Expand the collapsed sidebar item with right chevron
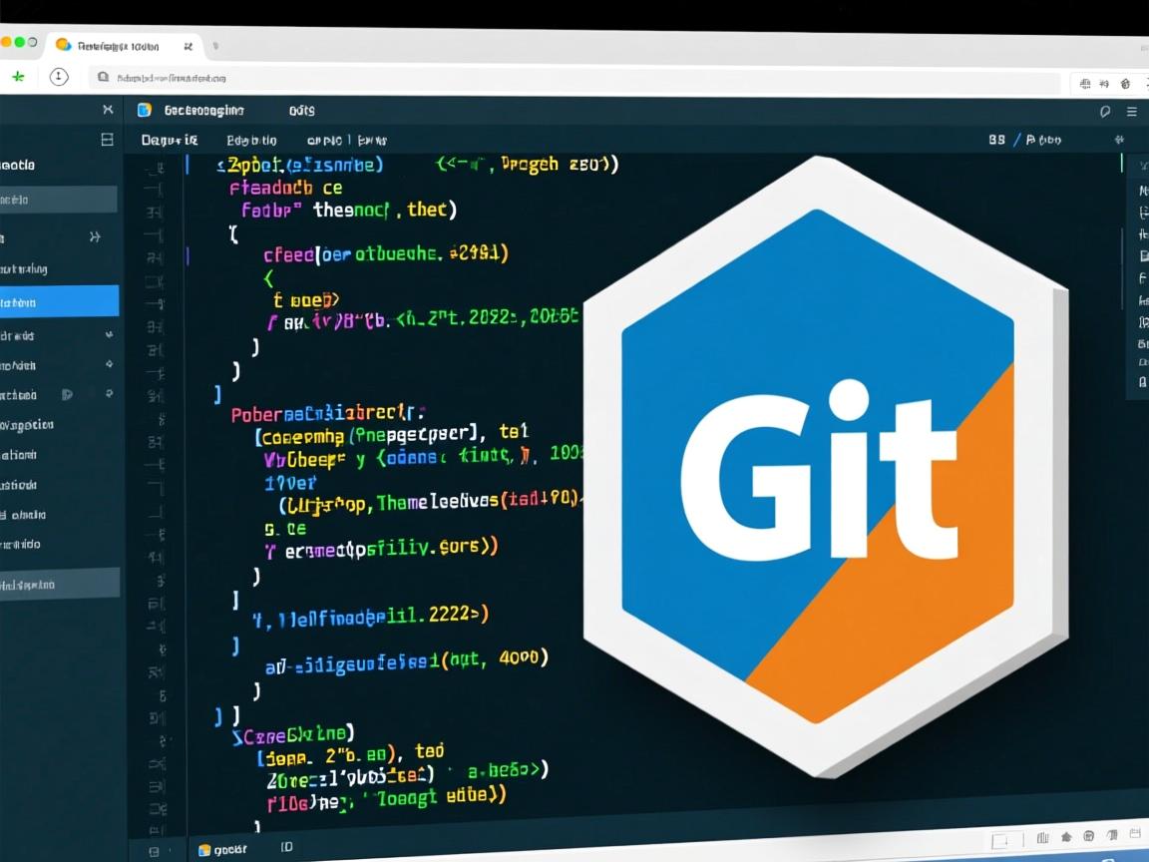This screenshot has height=862, width=1149. click(96, 237)
